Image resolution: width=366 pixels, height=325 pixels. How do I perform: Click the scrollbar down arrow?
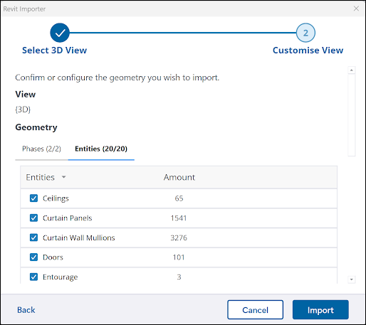click(352, 279)
